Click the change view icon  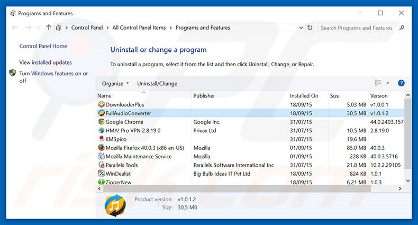tap(378, 83)
